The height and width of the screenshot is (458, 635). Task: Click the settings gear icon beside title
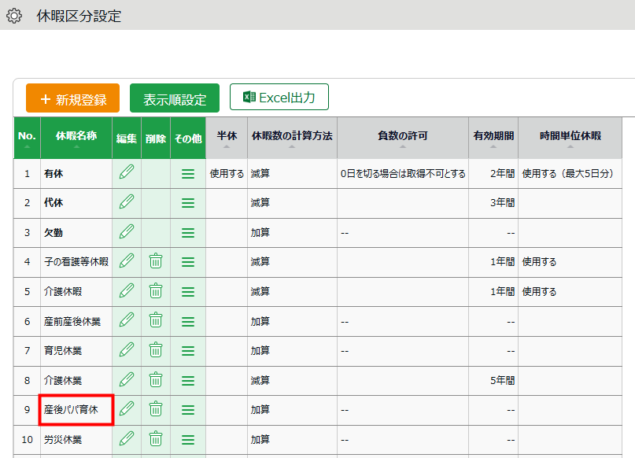pyautogui.click(x=14, y=16)
